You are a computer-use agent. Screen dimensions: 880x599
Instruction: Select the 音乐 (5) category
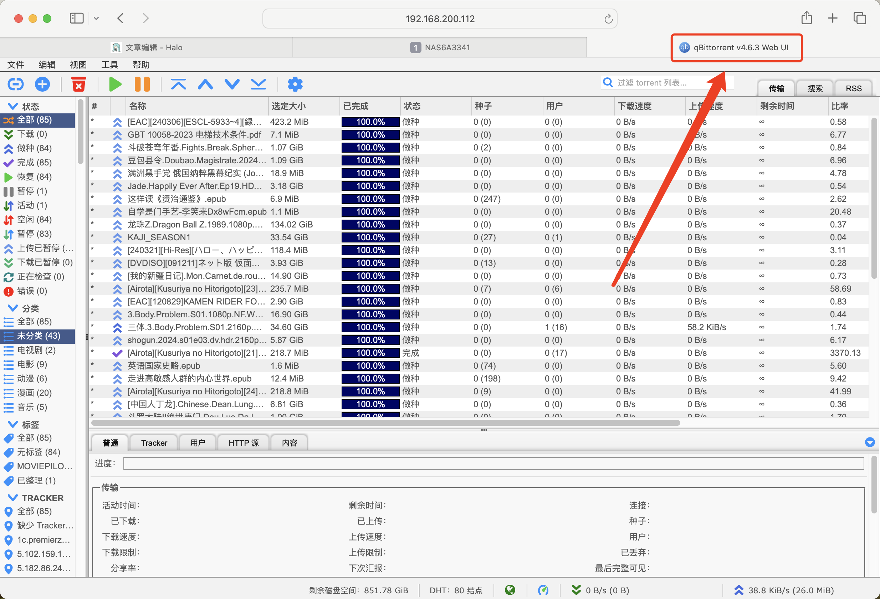tap(37, 407)
